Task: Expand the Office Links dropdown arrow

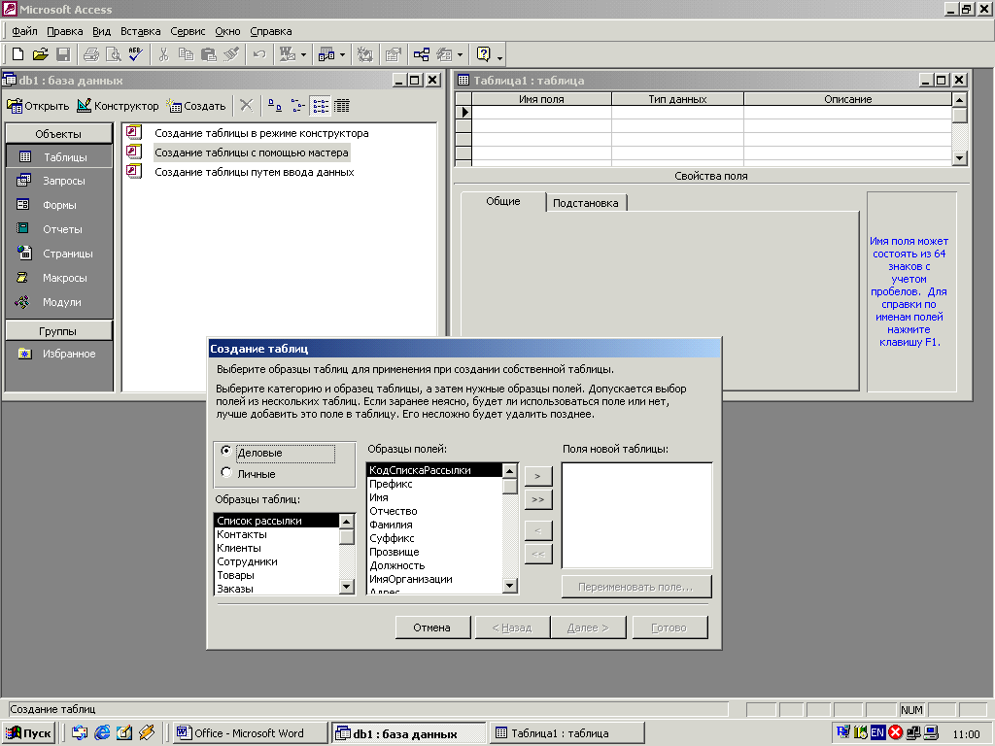Action: click(303, 55)
